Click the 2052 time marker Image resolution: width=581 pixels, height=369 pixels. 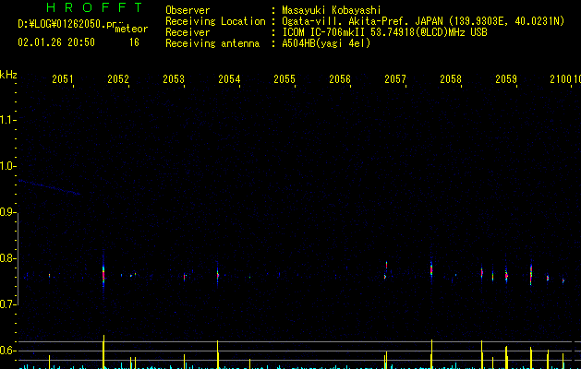point(118,78)
